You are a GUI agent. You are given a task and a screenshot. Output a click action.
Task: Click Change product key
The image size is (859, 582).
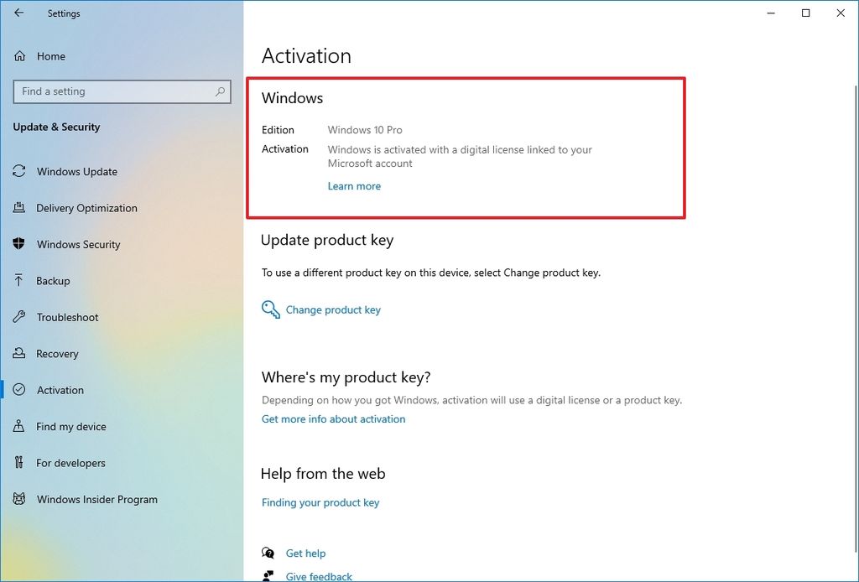(x=332, y=309)
